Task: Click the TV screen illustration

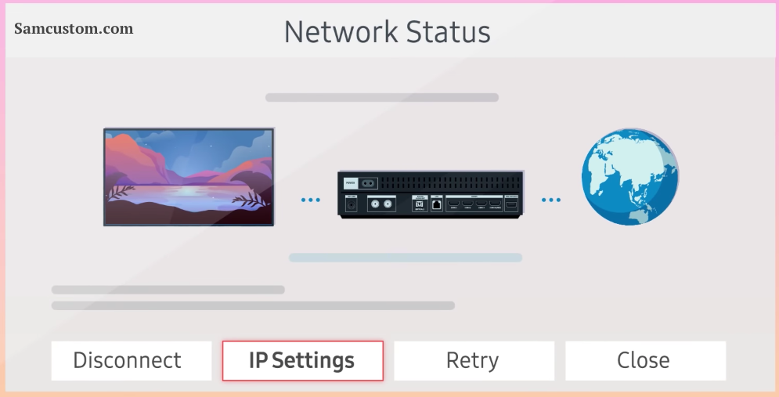Action: coord(189,177)
